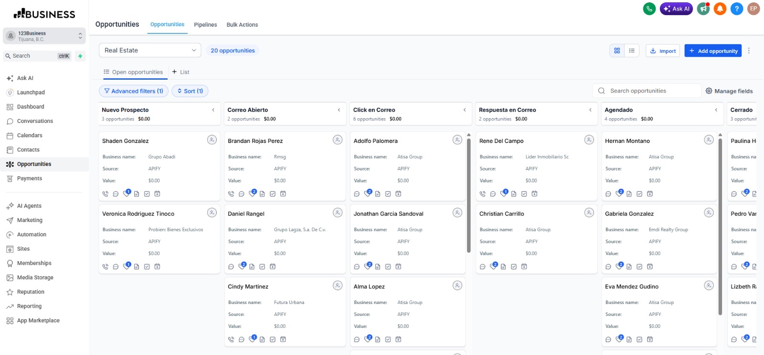The image size is (764, 355).
Task: Switch to list view toggle
Action: tap(632, 51)
